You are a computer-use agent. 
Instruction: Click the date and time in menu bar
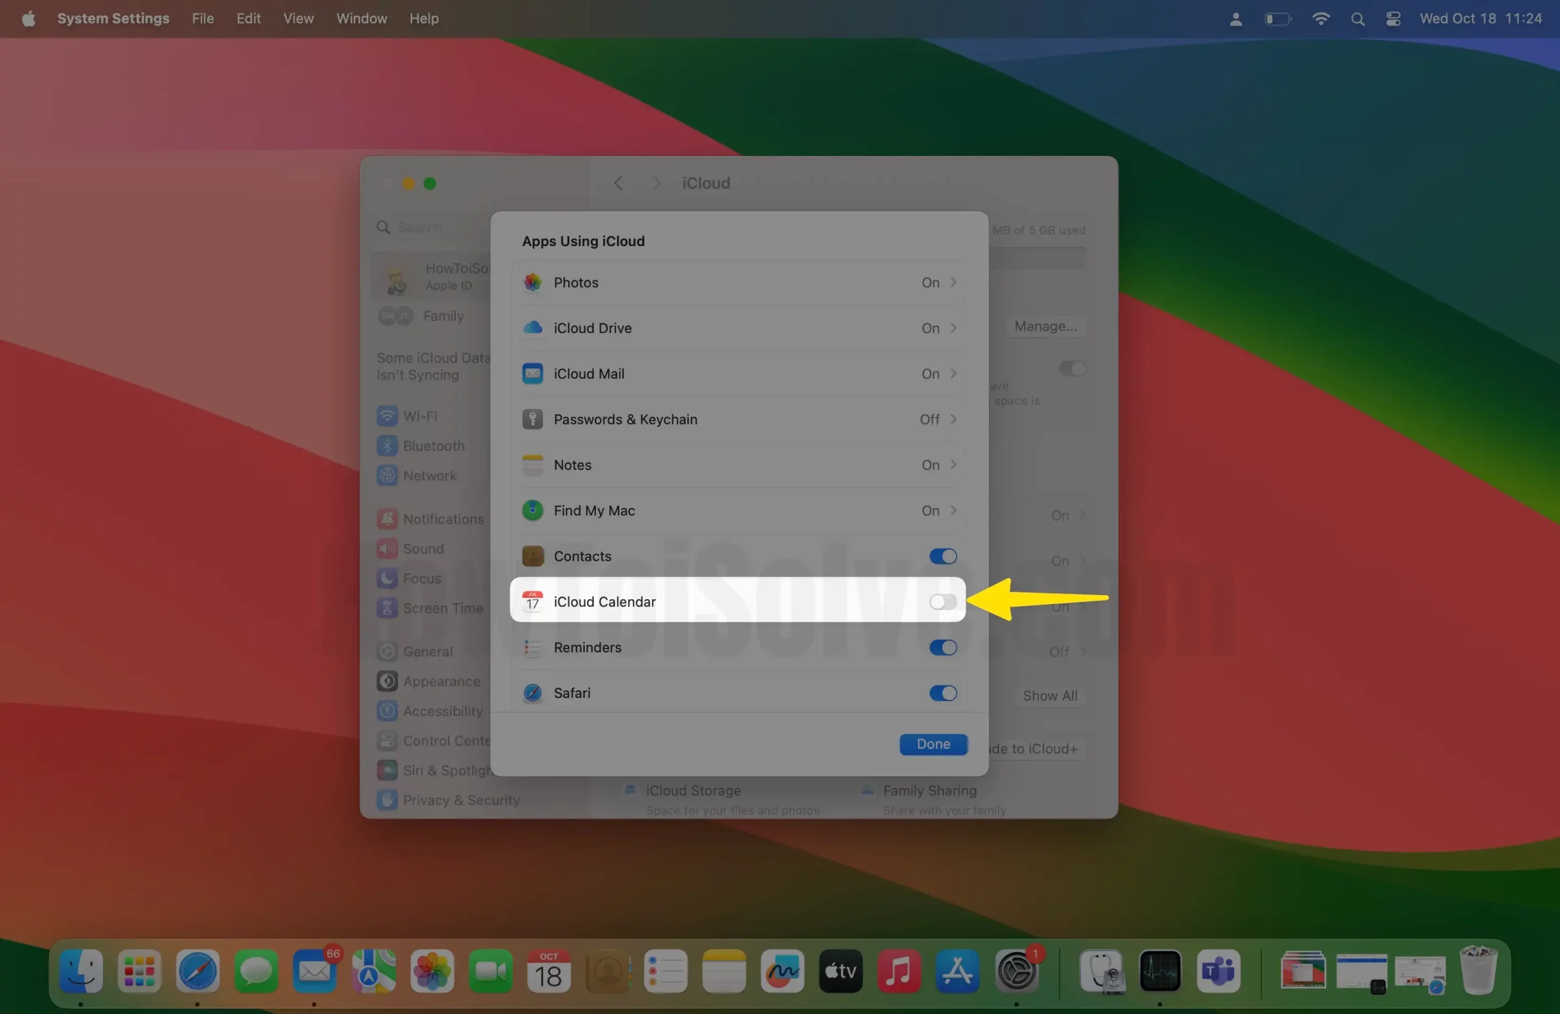[1480, 19]
